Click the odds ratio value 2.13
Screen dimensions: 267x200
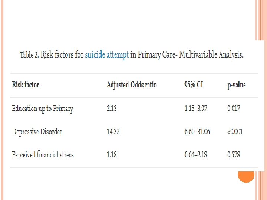(x=112, y=109)
